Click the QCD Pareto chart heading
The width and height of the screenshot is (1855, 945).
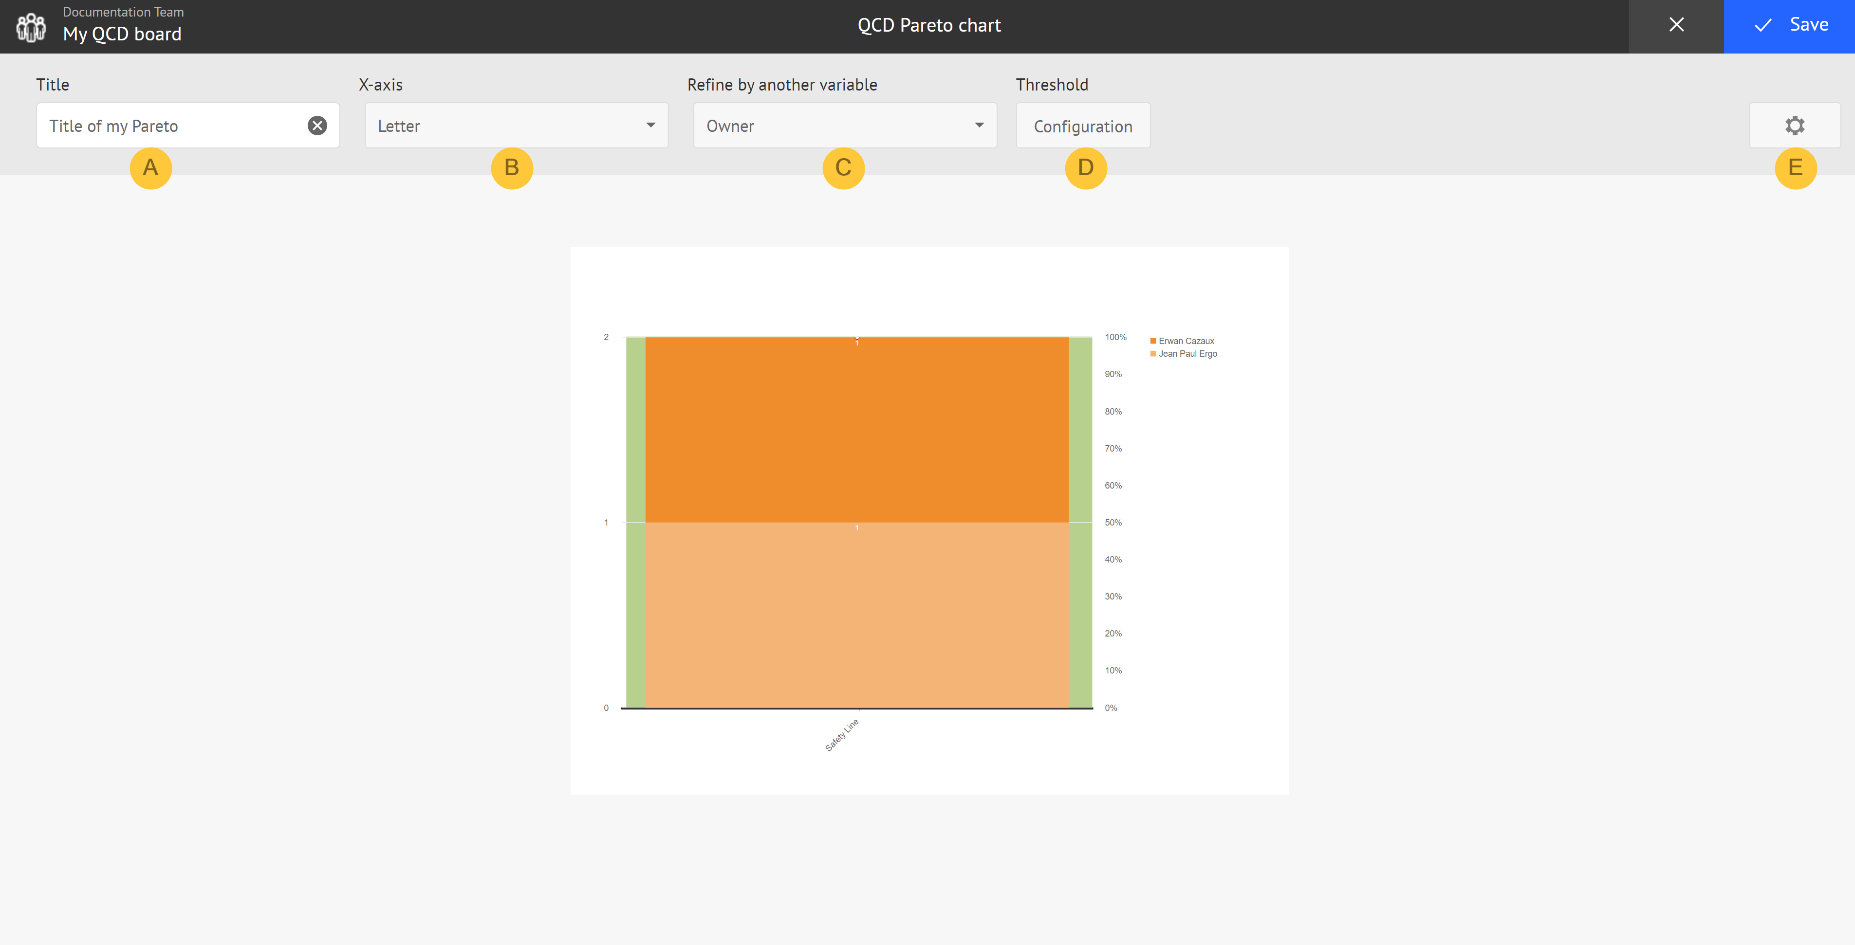point(929,25)
